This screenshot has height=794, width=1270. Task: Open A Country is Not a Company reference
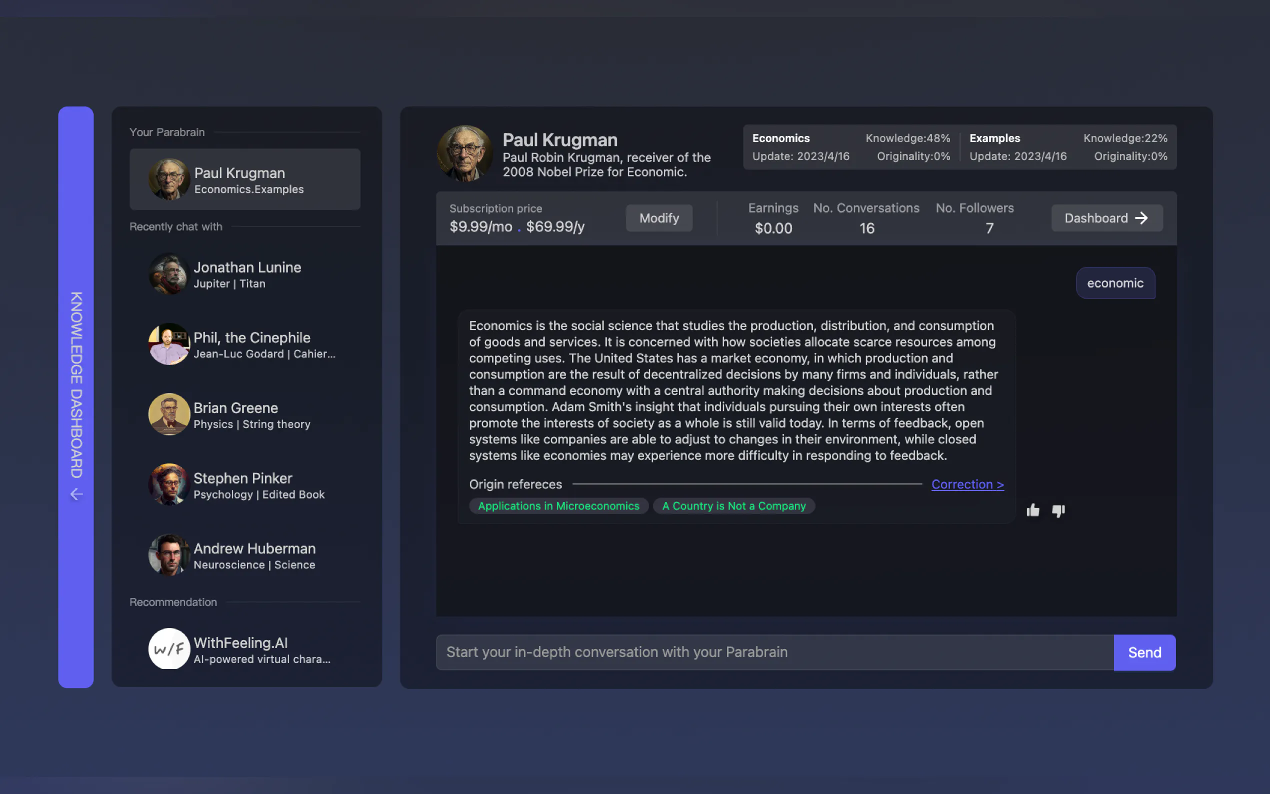pyautogui.click(x=733, y=505)
